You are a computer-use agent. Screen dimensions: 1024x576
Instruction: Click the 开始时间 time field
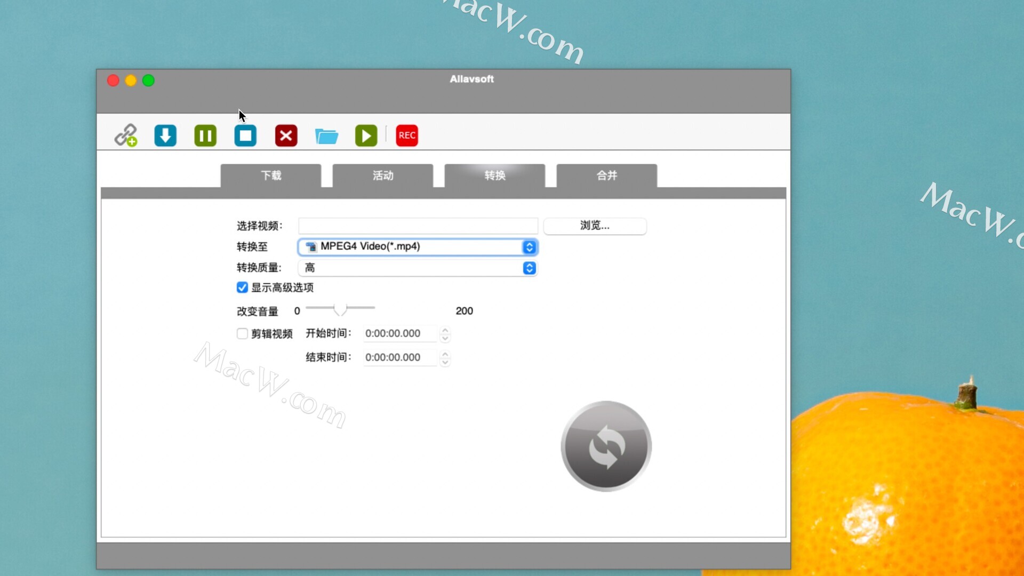click(400, 333)
